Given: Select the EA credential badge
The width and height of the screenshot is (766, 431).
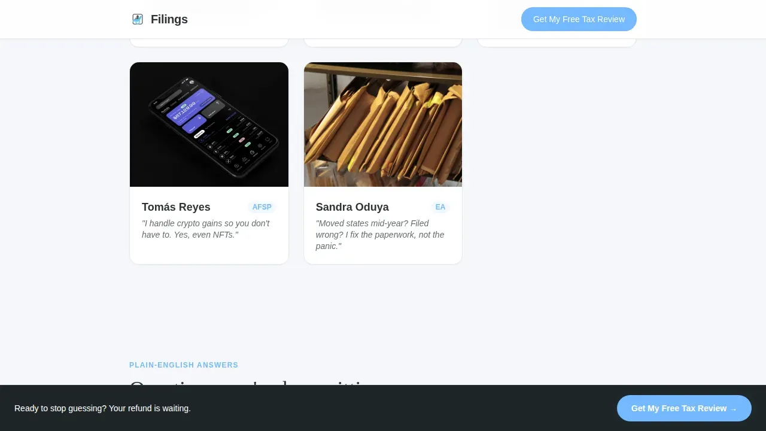Looking at the screenshot, I should [440, 207].
